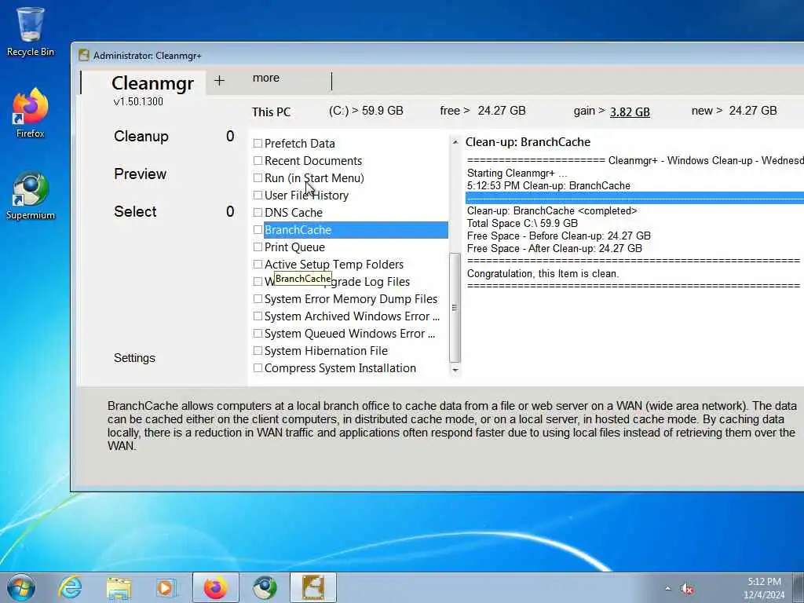Click the This PC label
The width and height of the screenshot is (804, 603).
[x=271, y=111]
